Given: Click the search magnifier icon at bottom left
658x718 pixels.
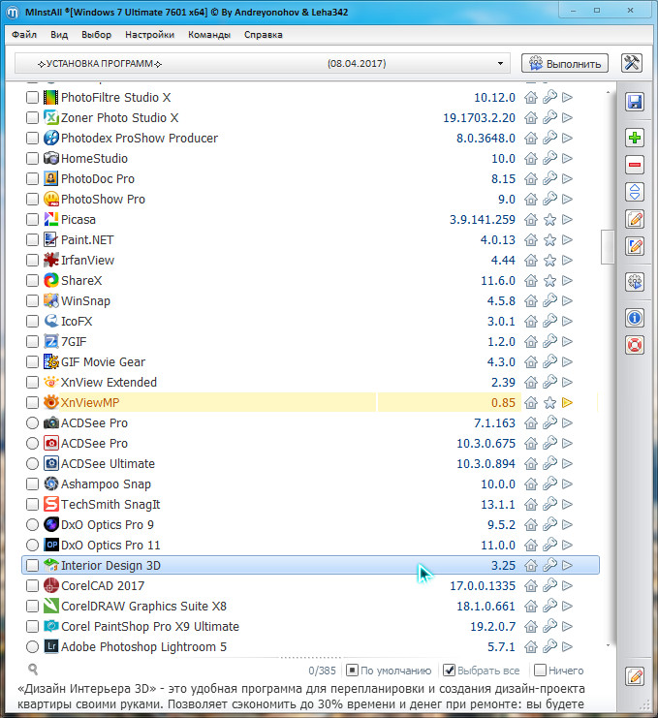Looking at the screenshot, I should (x=33, y=670).
